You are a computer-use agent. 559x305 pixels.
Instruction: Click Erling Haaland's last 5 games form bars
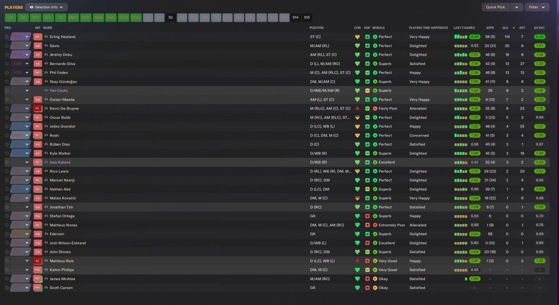pos(461,37)
